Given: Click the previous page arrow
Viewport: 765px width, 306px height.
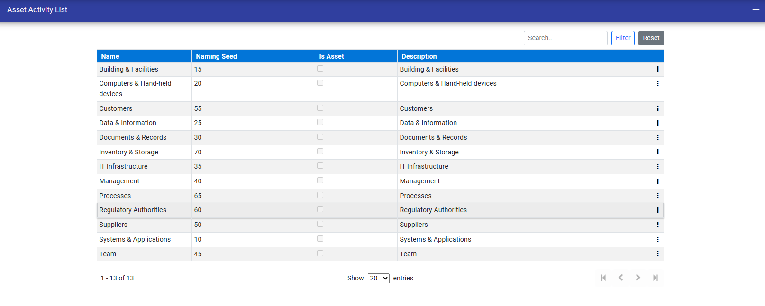Looking at the screenshot, I should pyautogui.click(x=620, y=278).
